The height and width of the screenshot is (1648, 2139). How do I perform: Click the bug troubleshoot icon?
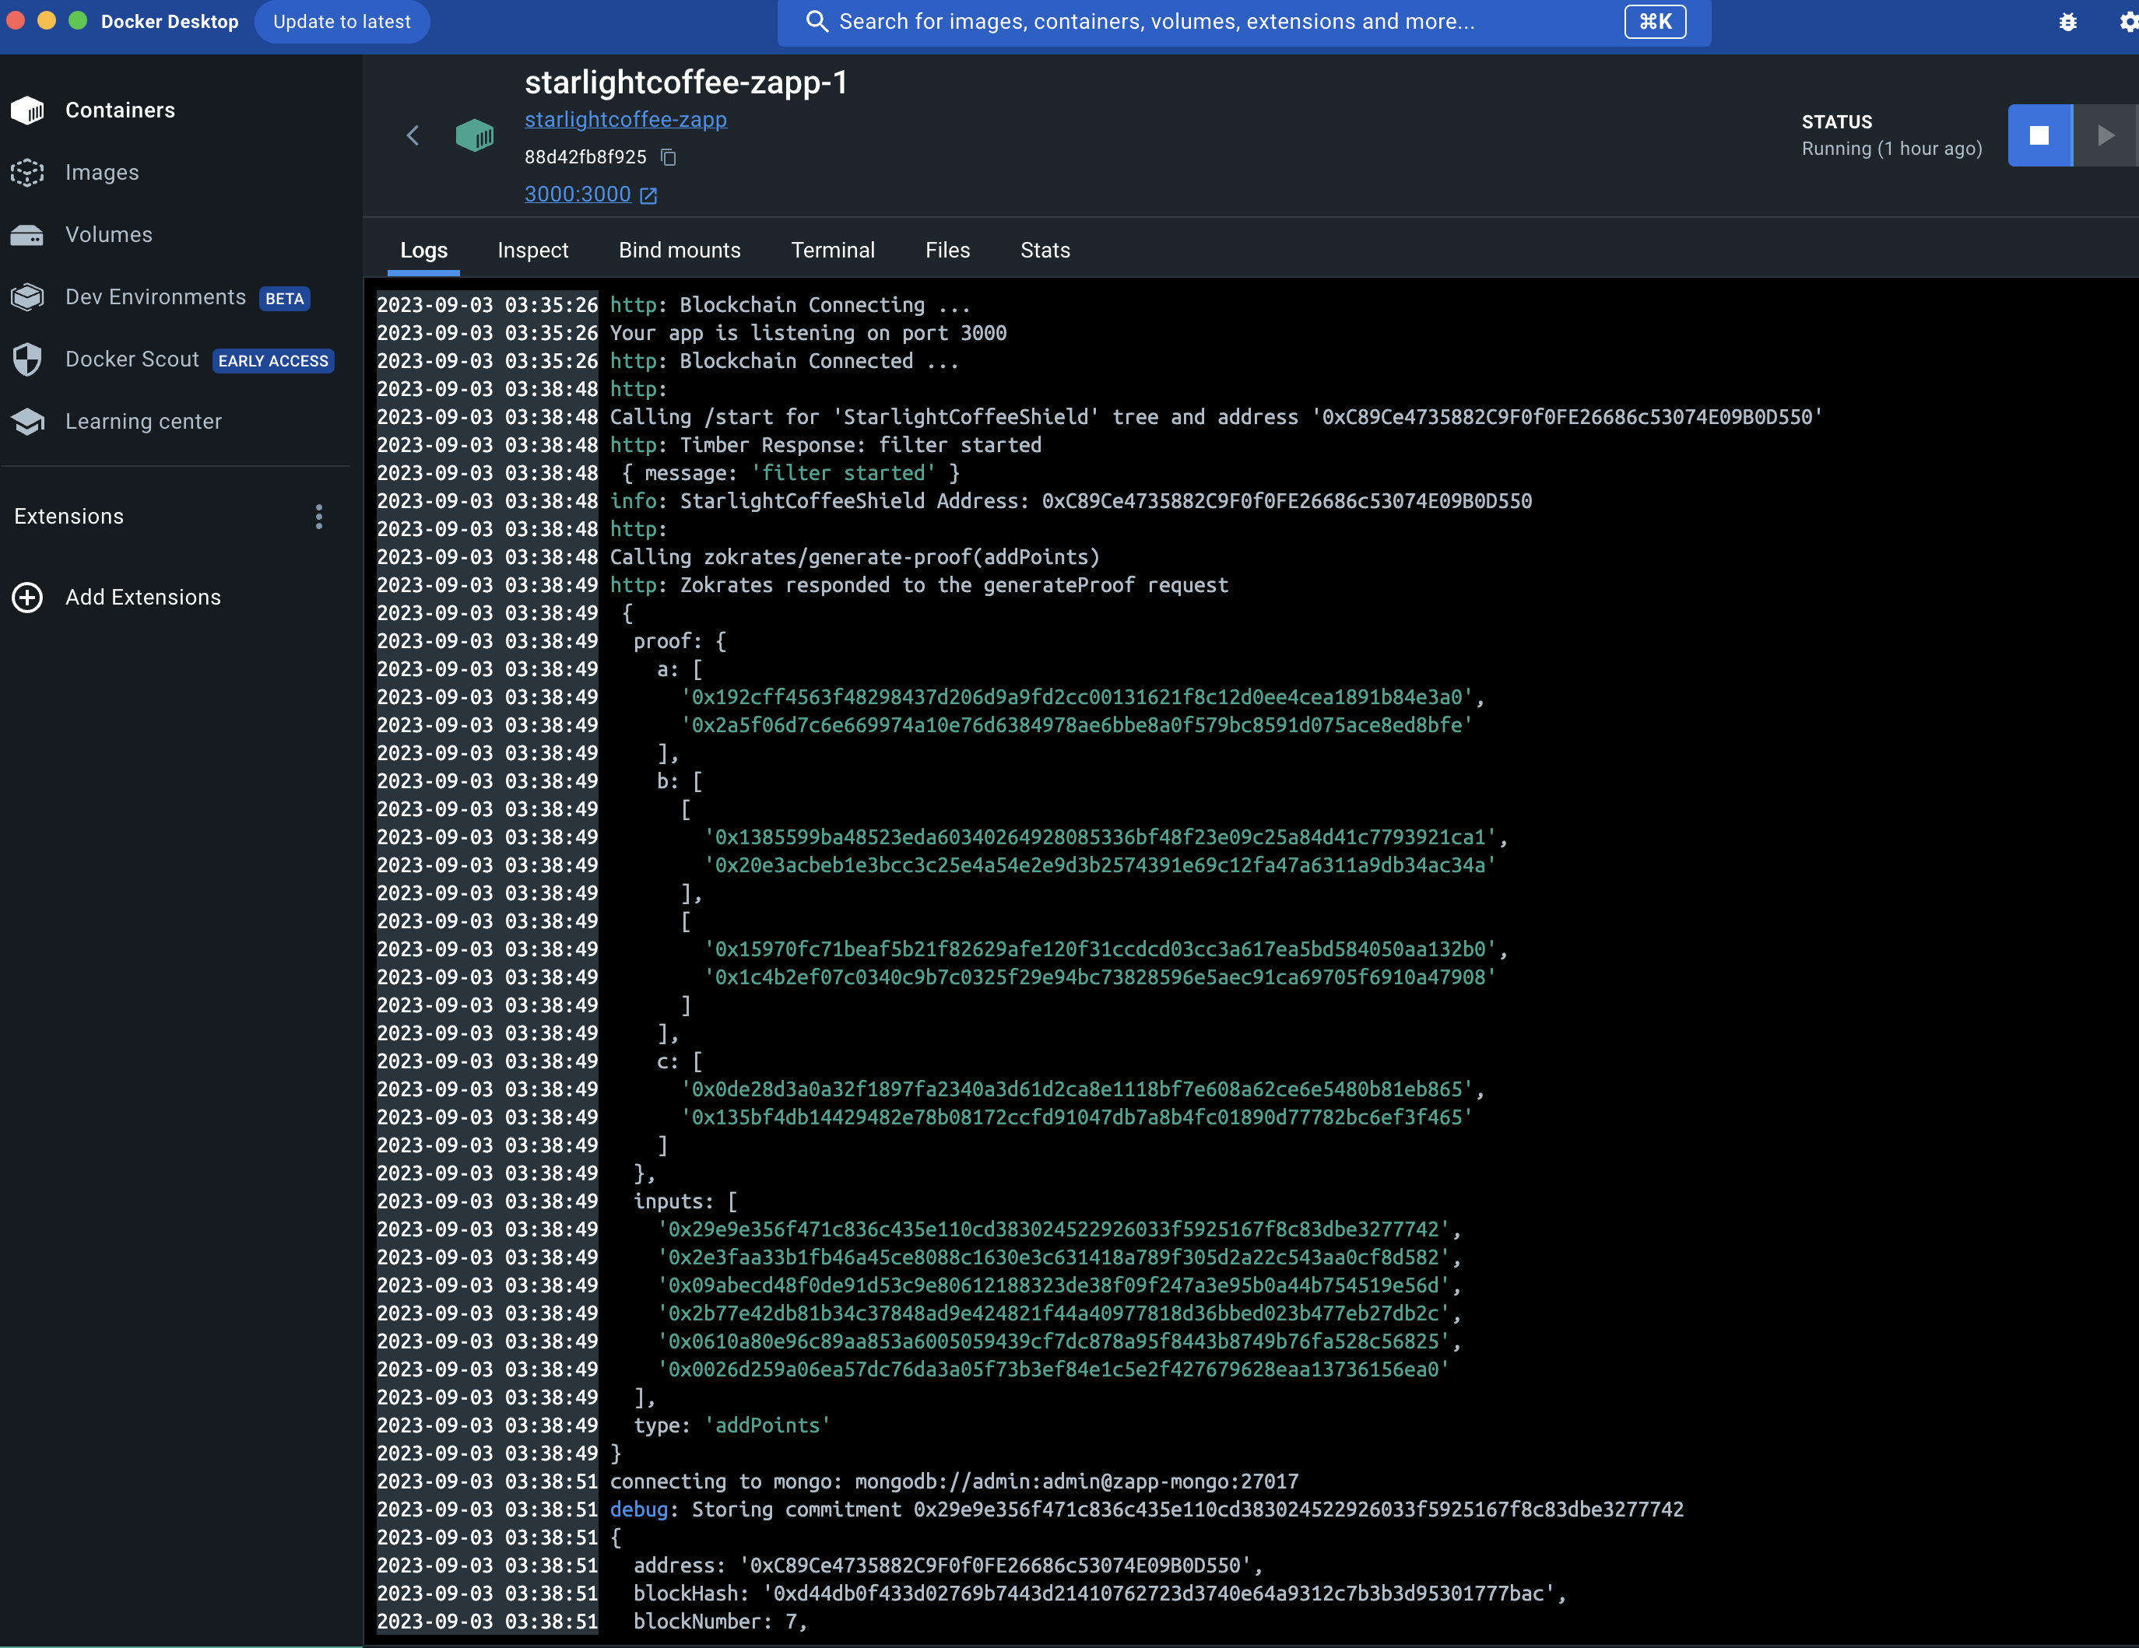tap(2067, 22)
